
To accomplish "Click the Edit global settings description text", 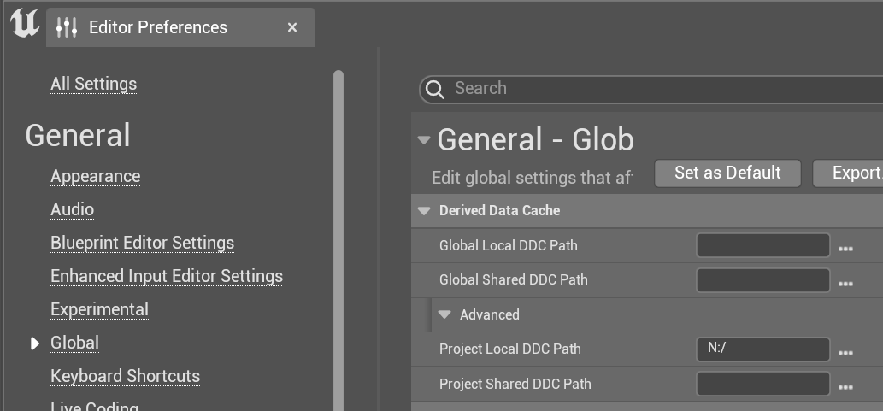I will coord(533,178).
